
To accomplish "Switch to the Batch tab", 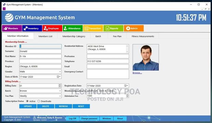I will pyautogui.click(x=98, y=36).
